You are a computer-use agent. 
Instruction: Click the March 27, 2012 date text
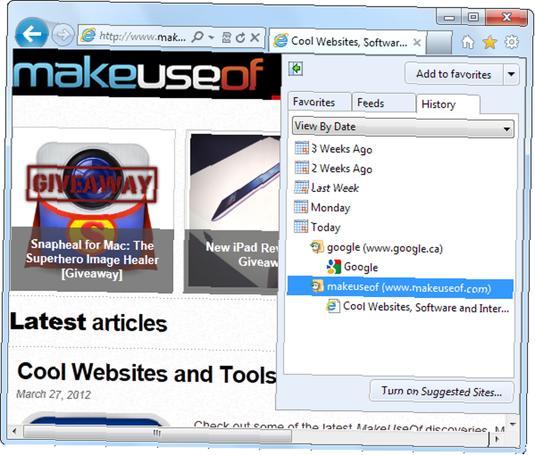53,395
